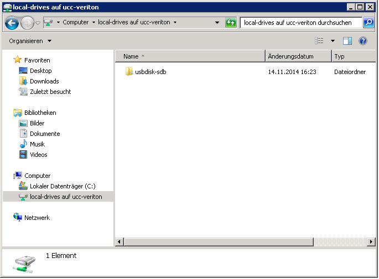379x279 pixels.
Task: Click the refresh button next to address bar
Action: [231, 23]
